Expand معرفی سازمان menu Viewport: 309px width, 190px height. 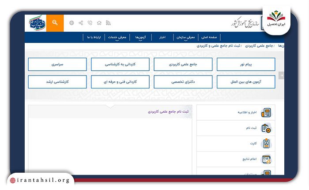coord(186,37)
